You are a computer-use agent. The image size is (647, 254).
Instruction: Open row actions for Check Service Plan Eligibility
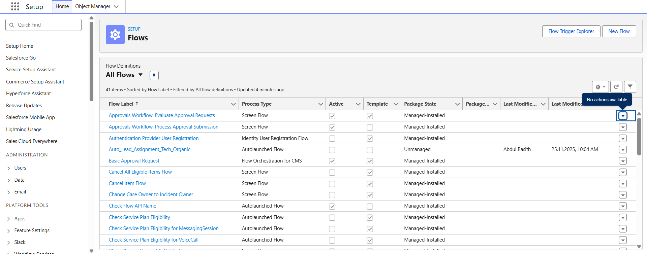click(x=623, y=217)
